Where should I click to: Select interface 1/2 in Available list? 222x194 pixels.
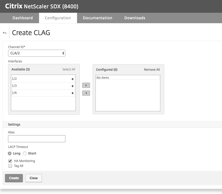click(x=43, y=79)
